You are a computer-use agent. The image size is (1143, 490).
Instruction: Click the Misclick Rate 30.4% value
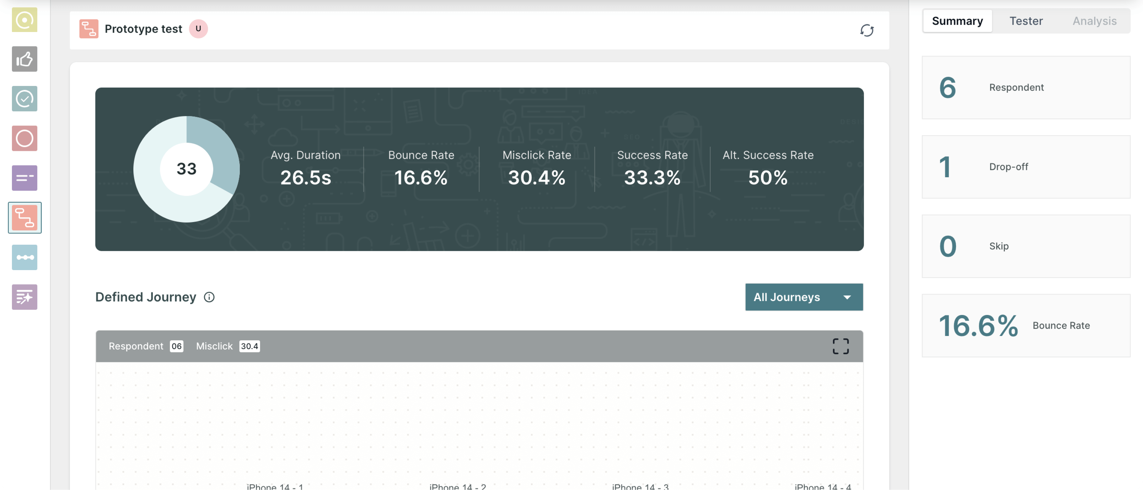536,178
